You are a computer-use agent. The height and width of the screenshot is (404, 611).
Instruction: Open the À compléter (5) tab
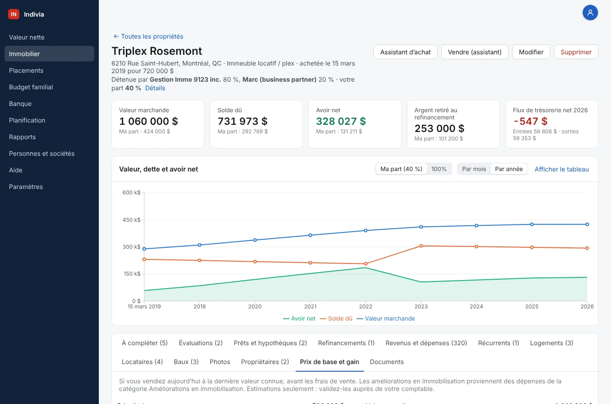(x=145, y=343)
